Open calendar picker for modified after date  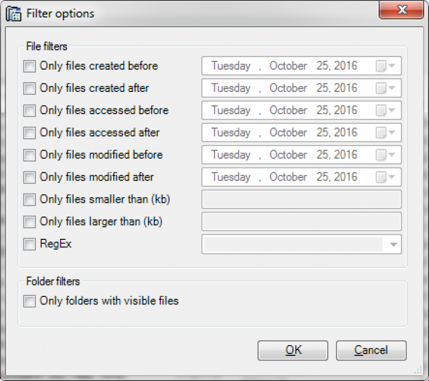(386, 178)
